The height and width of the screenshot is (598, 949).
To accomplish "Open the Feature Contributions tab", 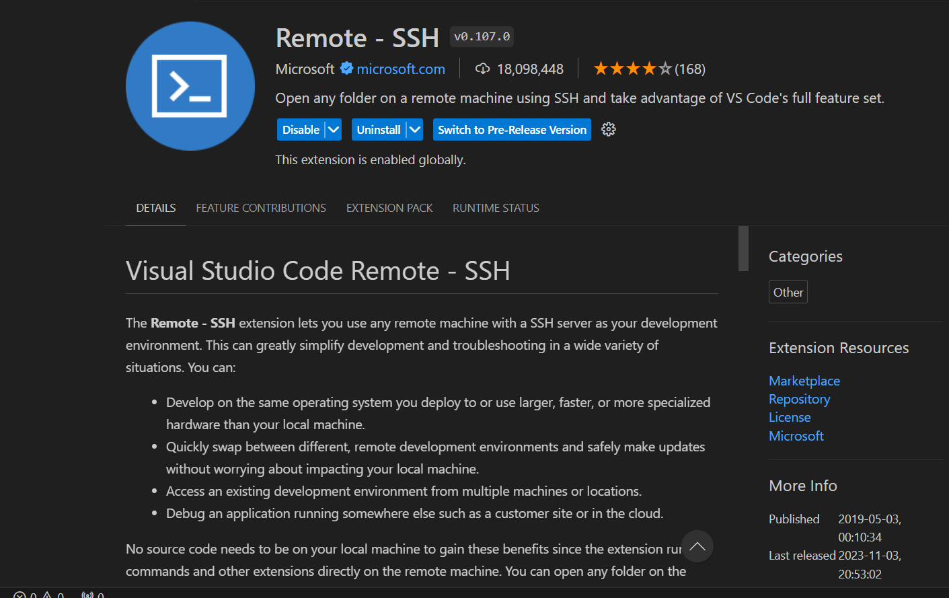I will [x=261, y=208].
